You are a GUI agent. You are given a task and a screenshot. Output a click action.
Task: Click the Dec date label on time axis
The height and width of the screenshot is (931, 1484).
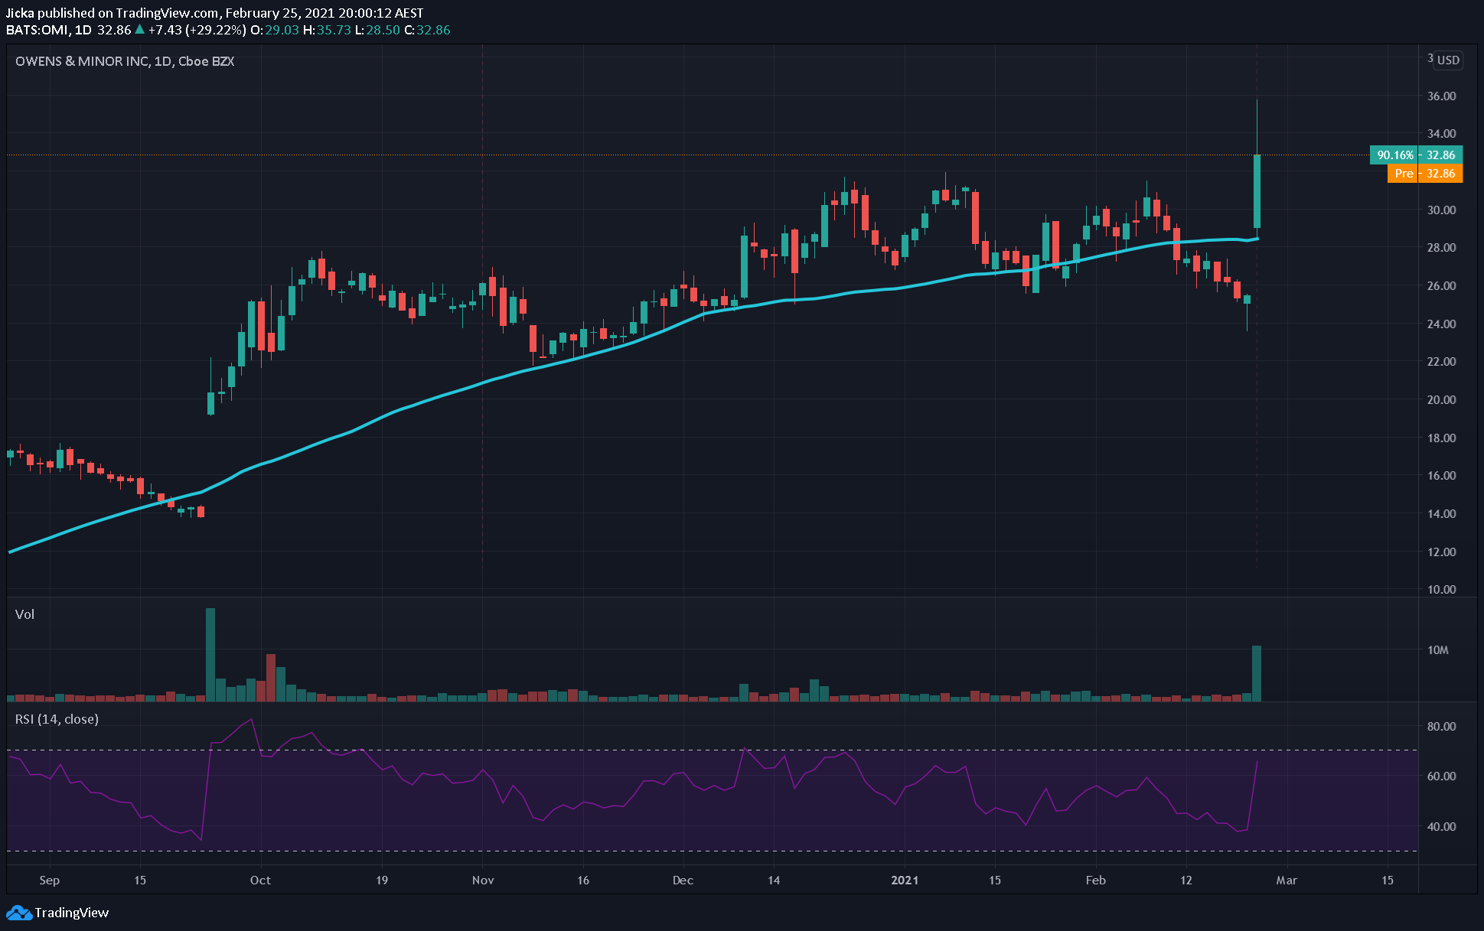click(683, 881)
